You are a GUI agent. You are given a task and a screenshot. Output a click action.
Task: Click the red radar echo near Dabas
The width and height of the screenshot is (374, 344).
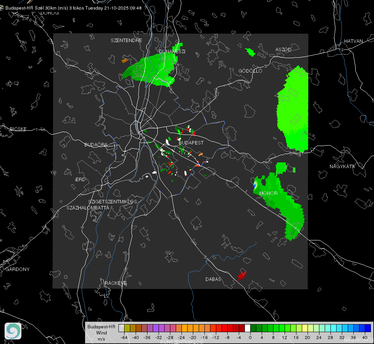point(241,276)
